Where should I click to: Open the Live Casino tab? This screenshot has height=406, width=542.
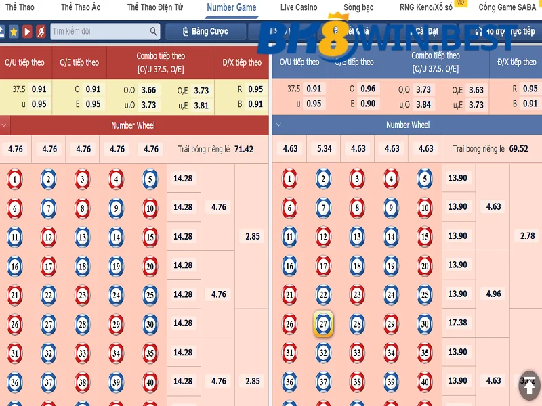(x=299, y=7)
